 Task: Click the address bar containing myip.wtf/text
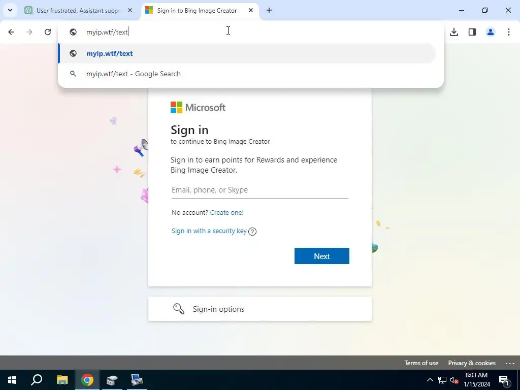(x=251, y=32)
